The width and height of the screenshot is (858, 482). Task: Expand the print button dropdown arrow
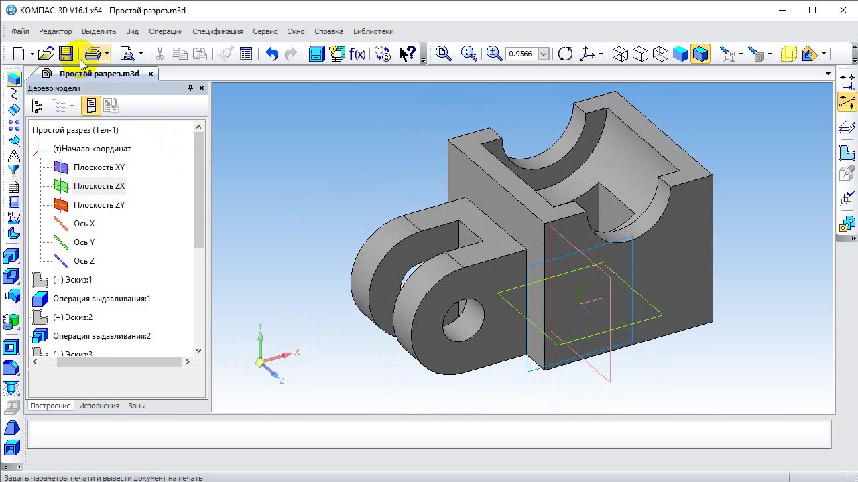point(107,54)
